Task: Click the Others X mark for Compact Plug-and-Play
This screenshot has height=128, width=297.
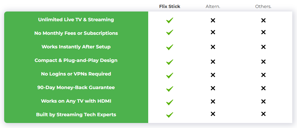Action: pyautogui.click(x=263, y=62)
